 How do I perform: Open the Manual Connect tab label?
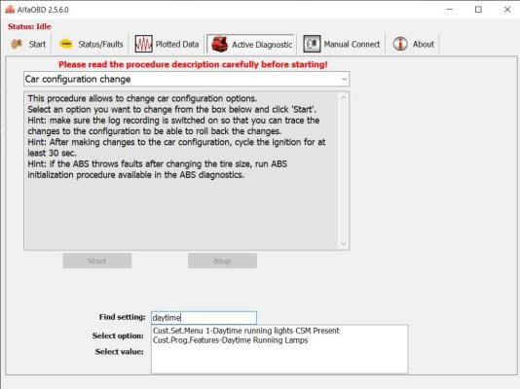click(352, 44)
